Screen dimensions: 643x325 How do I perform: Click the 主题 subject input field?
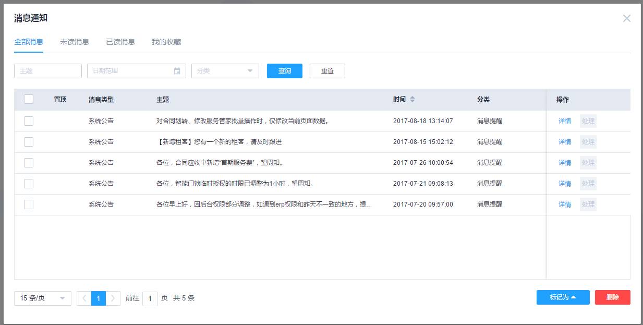coord(48,71)
